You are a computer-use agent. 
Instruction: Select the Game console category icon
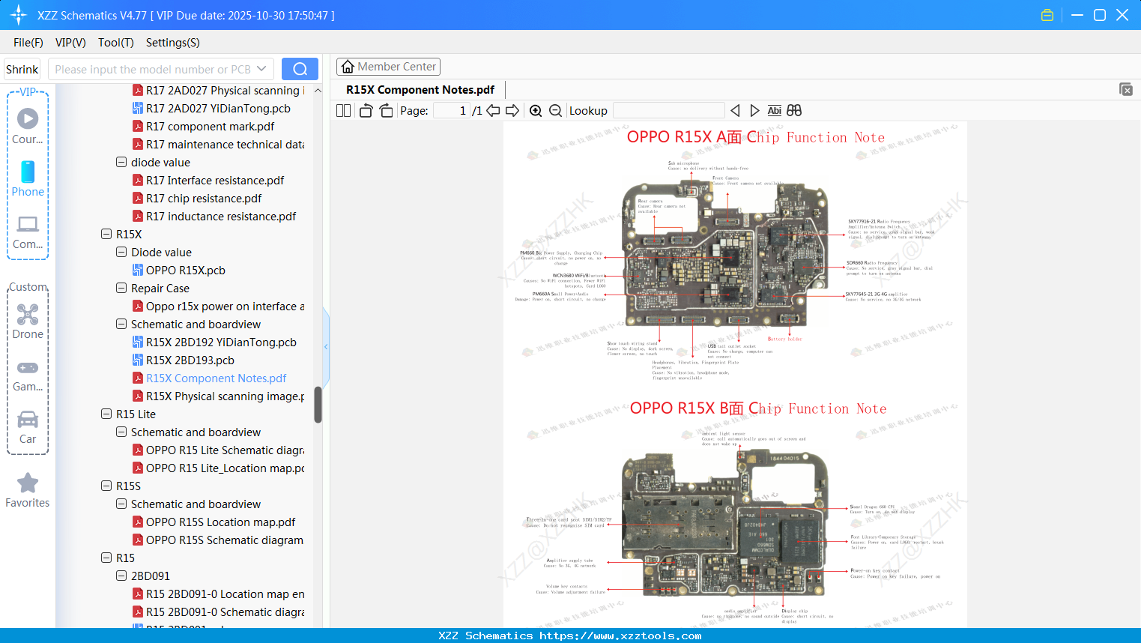point(28,375)
